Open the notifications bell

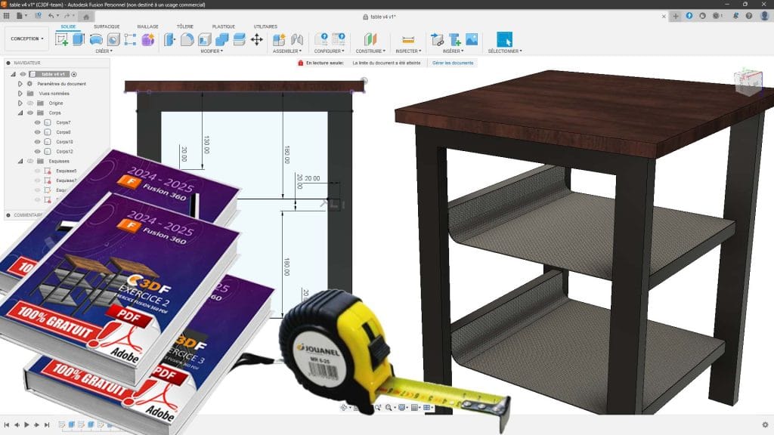tap(735, 16)
